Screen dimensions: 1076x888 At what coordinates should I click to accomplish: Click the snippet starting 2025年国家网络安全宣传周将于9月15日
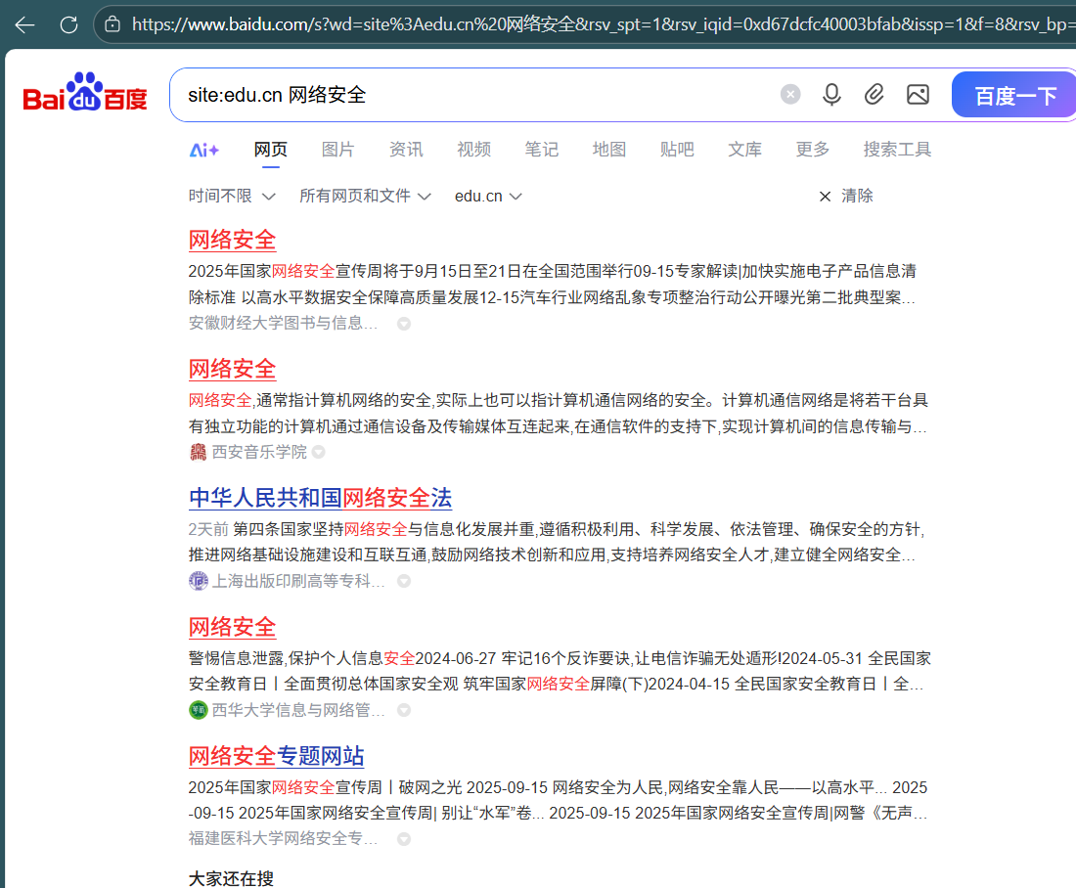pyautogui.click(x=553, y=285)
